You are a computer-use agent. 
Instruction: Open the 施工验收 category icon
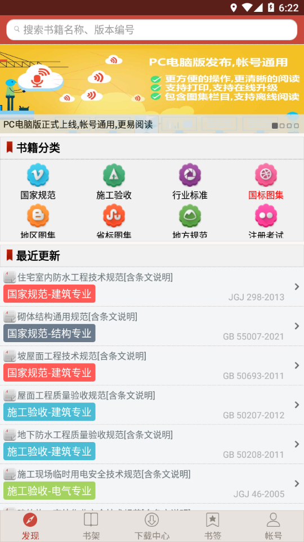click(114, 175)
